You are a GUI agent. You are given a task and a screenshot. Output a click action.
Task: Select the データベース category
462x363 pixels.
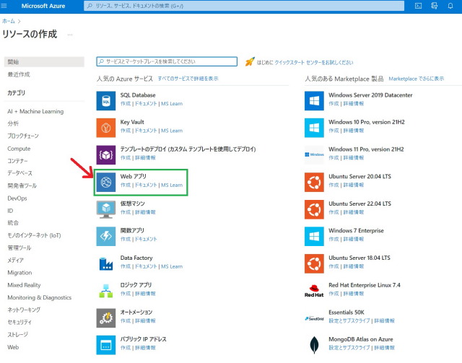(19, 173)
